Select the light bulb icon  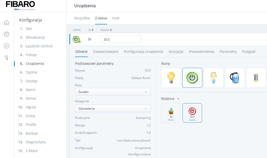pyautogui.click(x=171, y=78)
